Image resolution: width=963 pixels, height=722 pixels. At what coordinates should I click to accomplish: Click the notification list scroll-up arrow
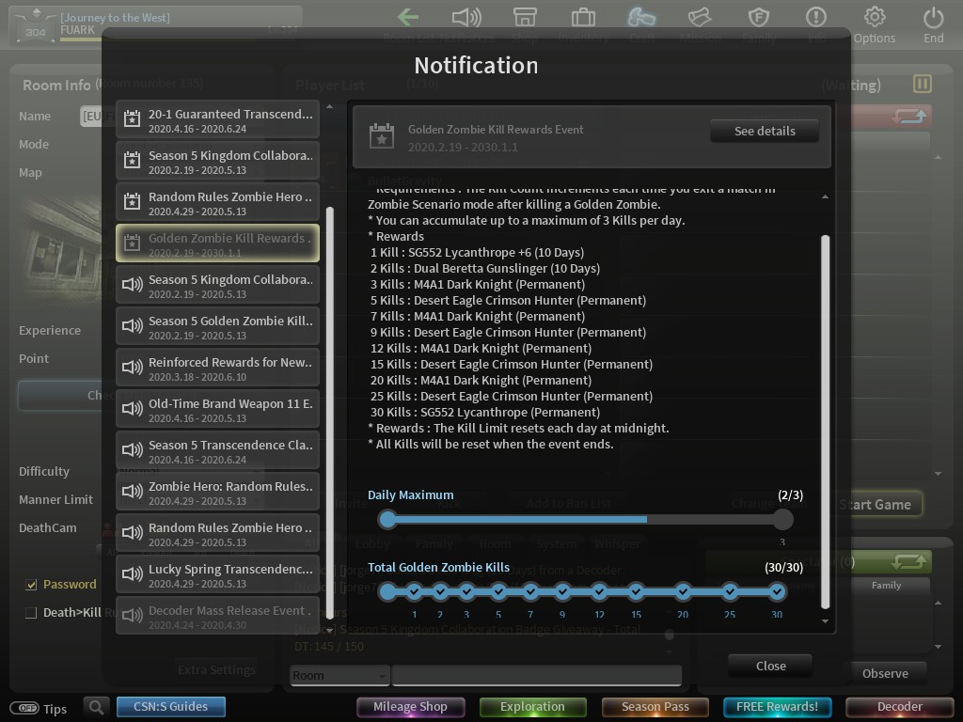tap(330, 107)
